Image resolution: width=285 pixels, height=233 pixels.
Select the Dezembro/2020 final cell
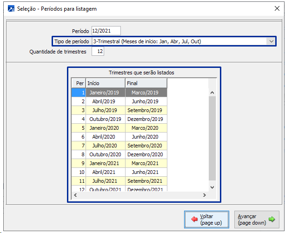click(146, 154)
